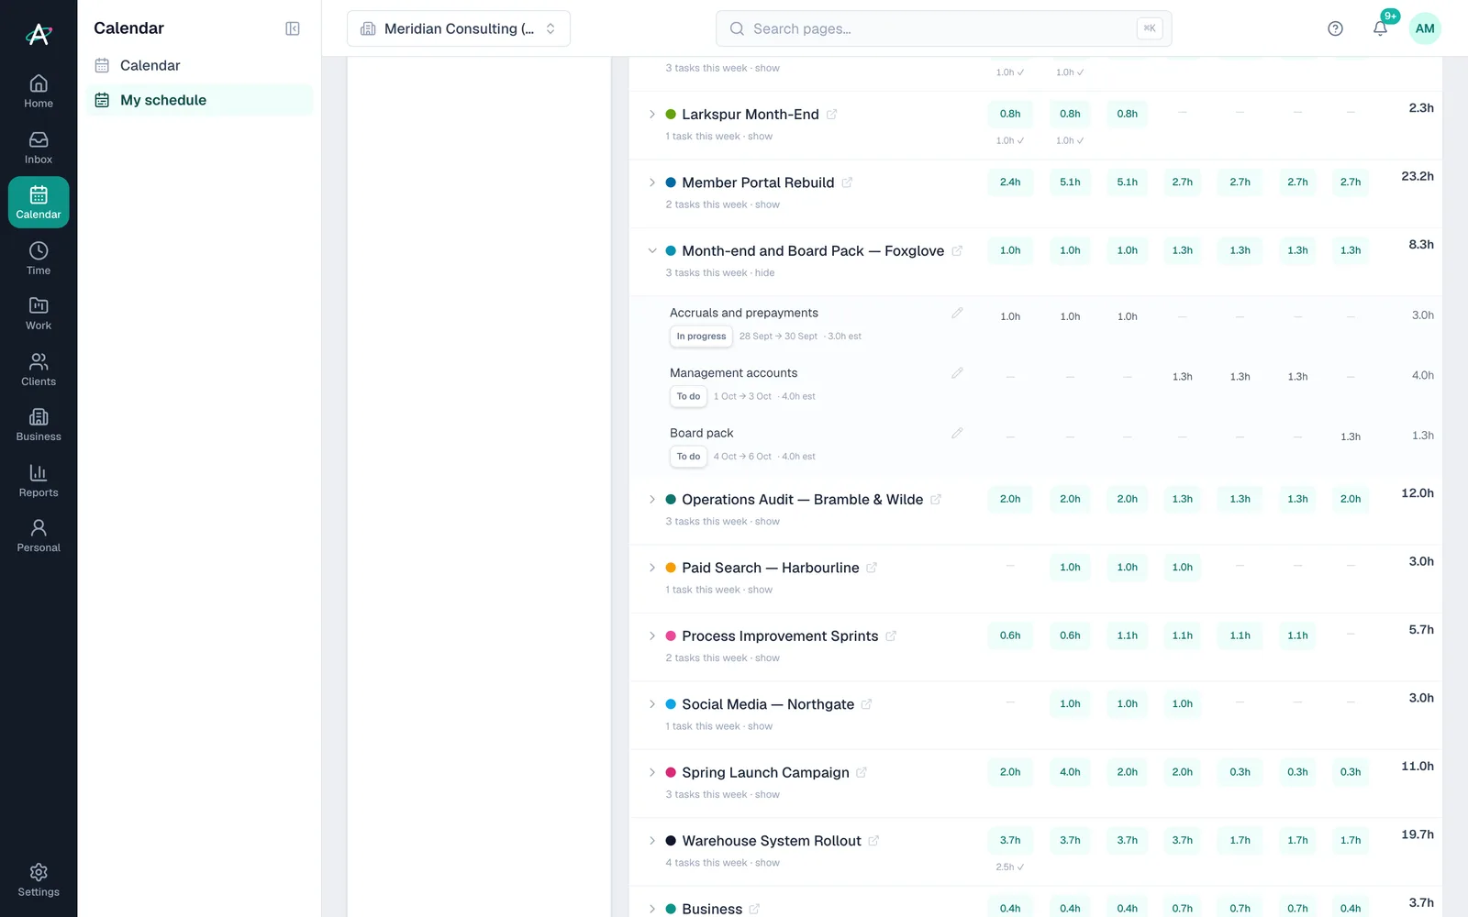Image resolution: width=1468 pixels, height=917 pixels.
Task: Expand the Social Media — Northgate row
Action: (x=652, y=704)
